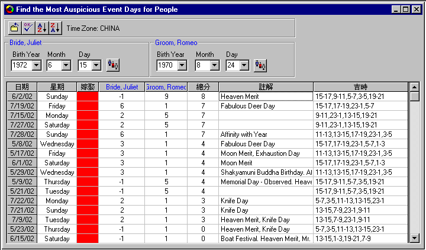Expand the Groom Month dropdown
The image size is (426, 250).
[x=212, y=65]
